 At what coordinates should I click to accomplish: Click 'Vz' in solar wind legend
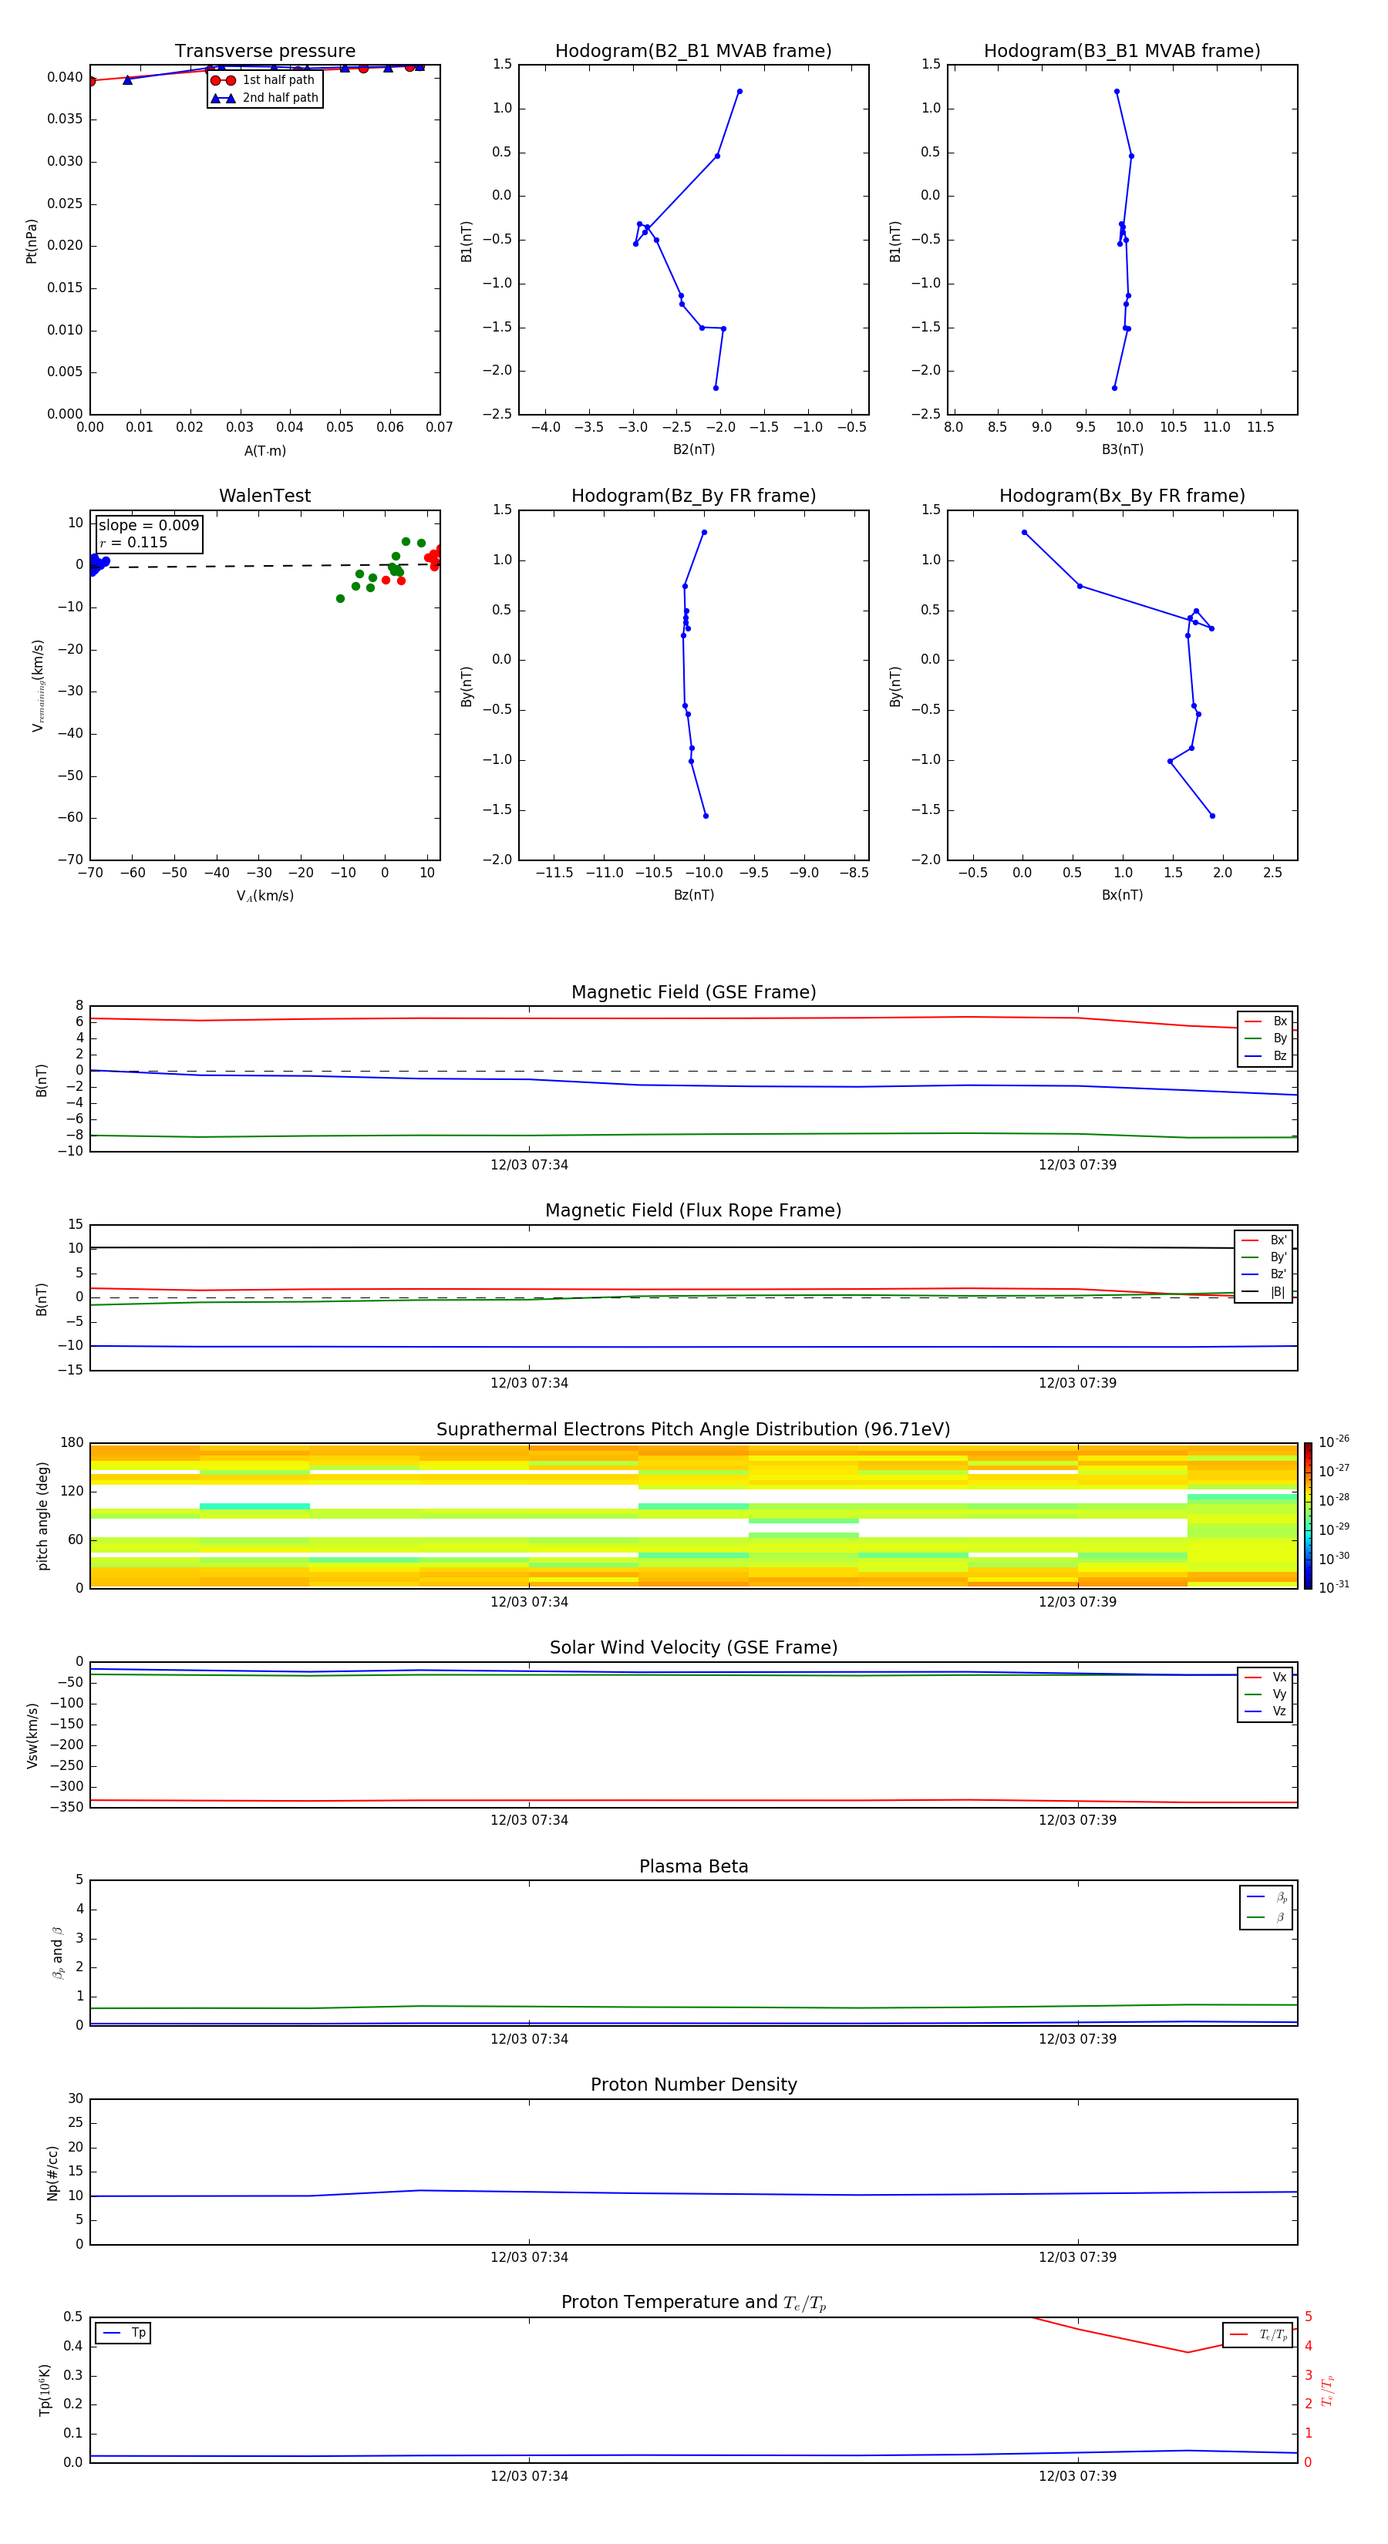point(1279,1711)
